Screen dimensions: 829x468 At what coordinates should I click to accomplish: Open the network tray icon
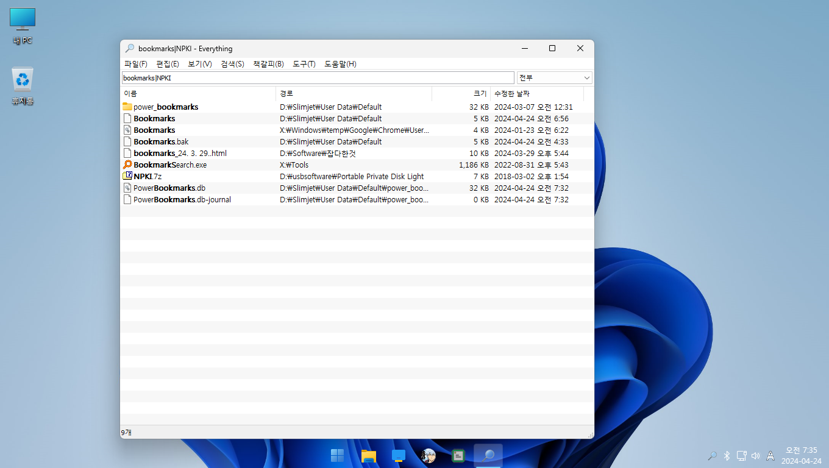(741, 455)
